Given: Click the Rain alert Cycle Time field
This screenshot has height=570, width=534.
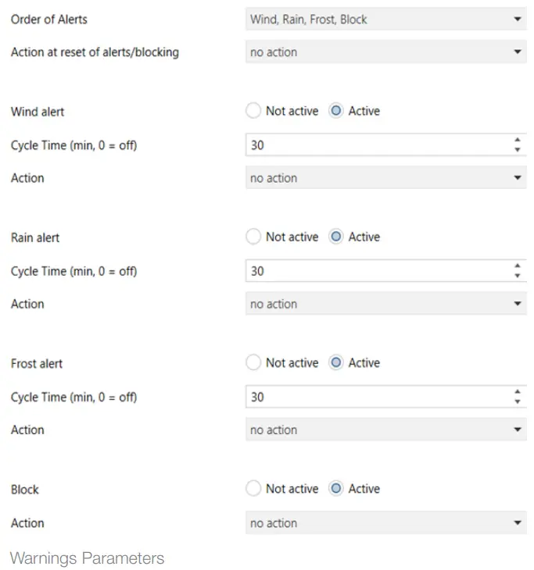Looking at the screenshot, I should click(375, 271).
